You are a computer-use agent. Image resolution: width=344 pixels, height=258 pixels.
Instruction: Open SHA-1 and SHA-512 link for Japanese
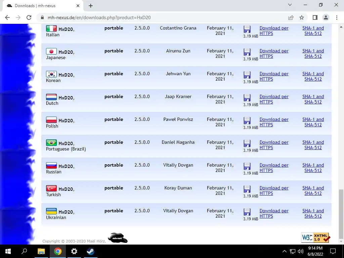pyautogui.click(x=313, y=53)
